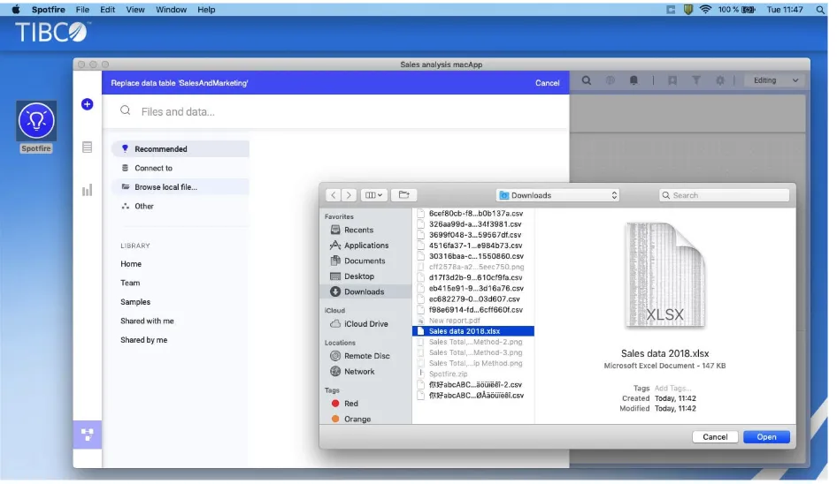
Task: Select file 3699f048-3...59567df.csv
Action: tap(473, 235)
